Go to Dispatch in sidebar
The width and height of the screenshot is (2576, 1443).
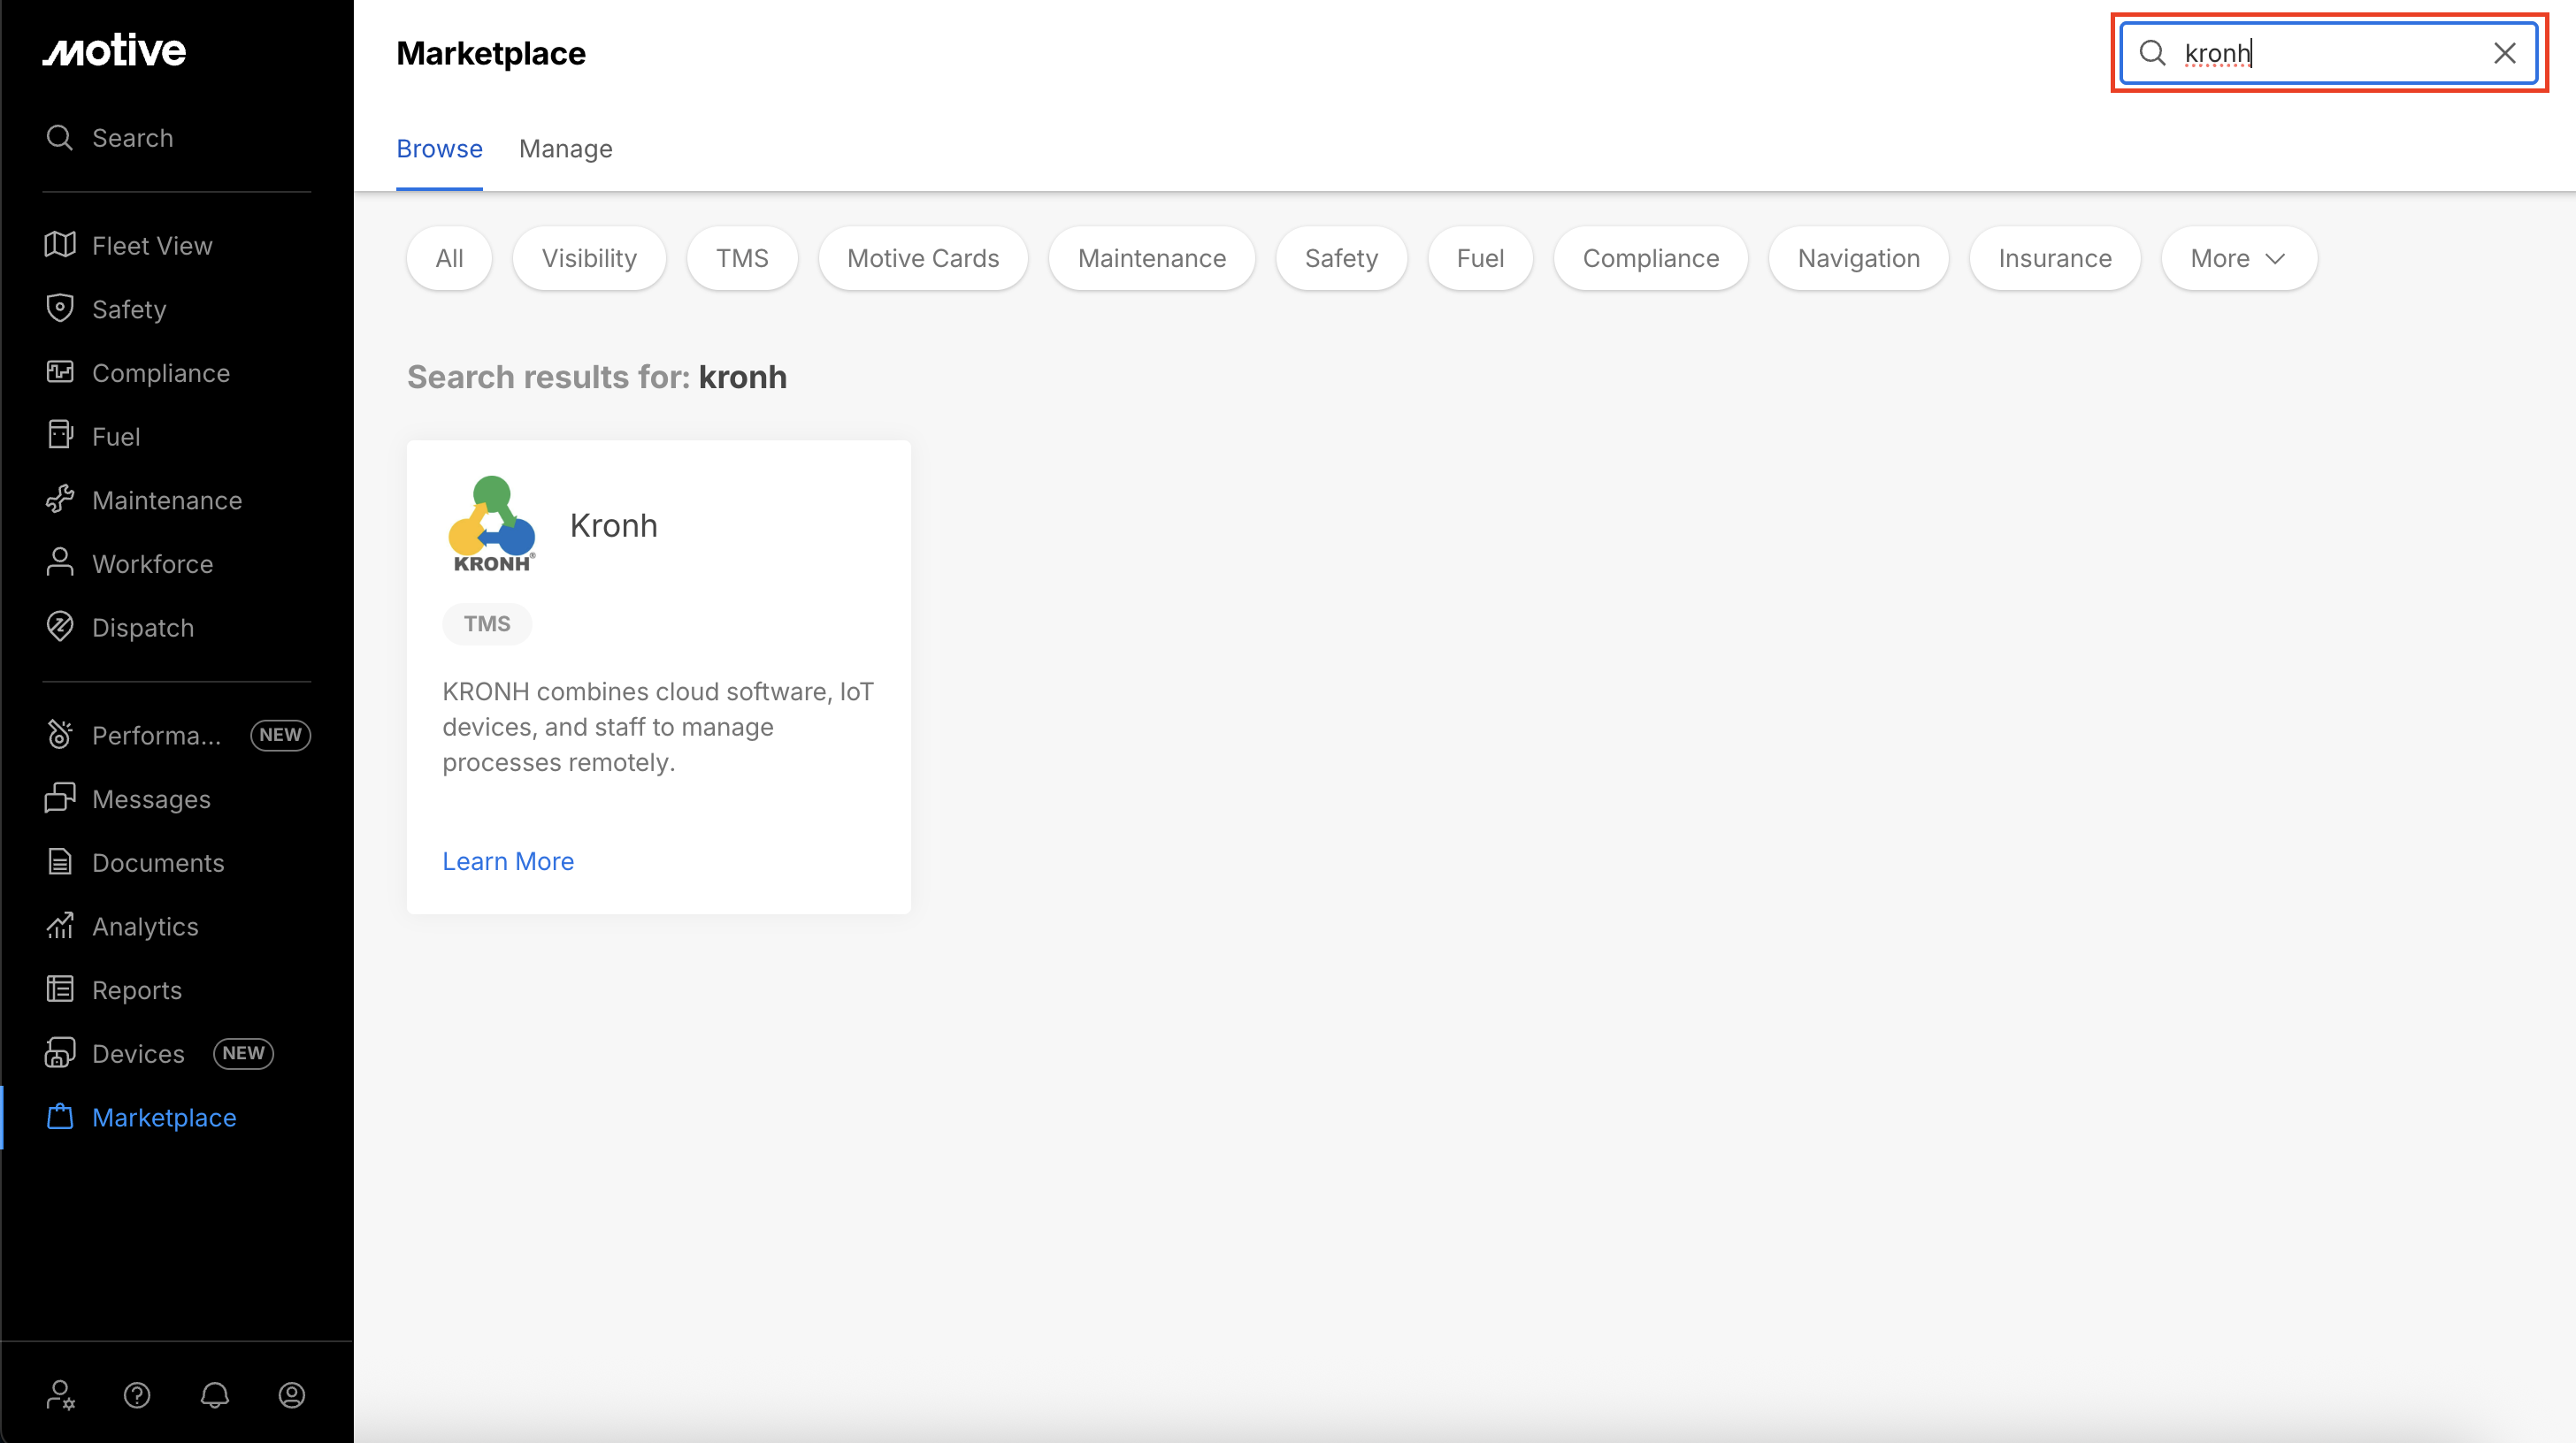coord(142,628)
